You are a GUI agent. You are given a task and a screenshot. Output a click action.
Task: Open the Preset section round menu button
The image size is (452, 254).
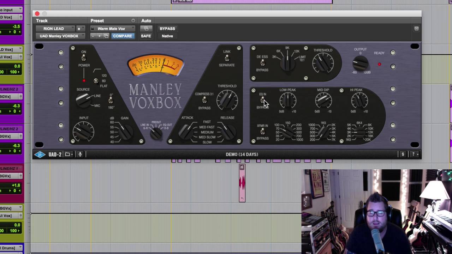133,21
